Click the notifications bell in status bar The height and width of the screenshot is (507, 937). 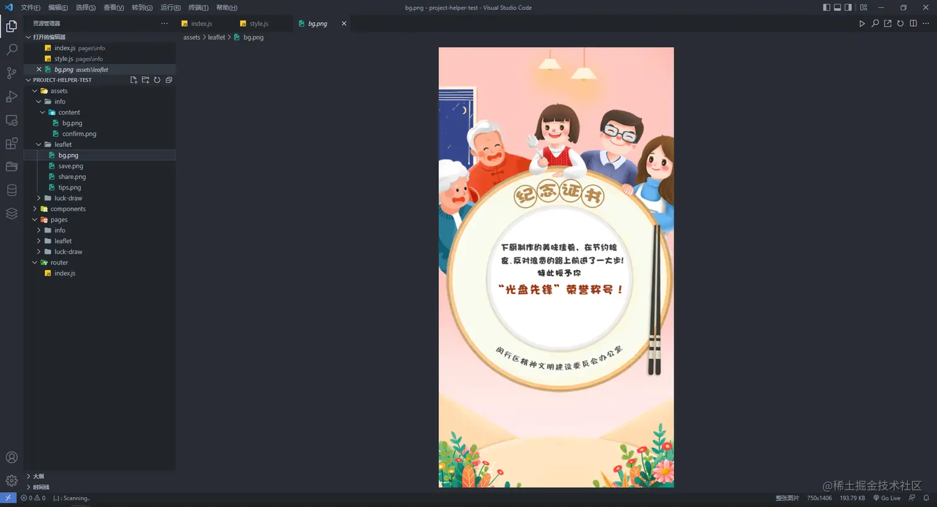click(x=927, y=498)
